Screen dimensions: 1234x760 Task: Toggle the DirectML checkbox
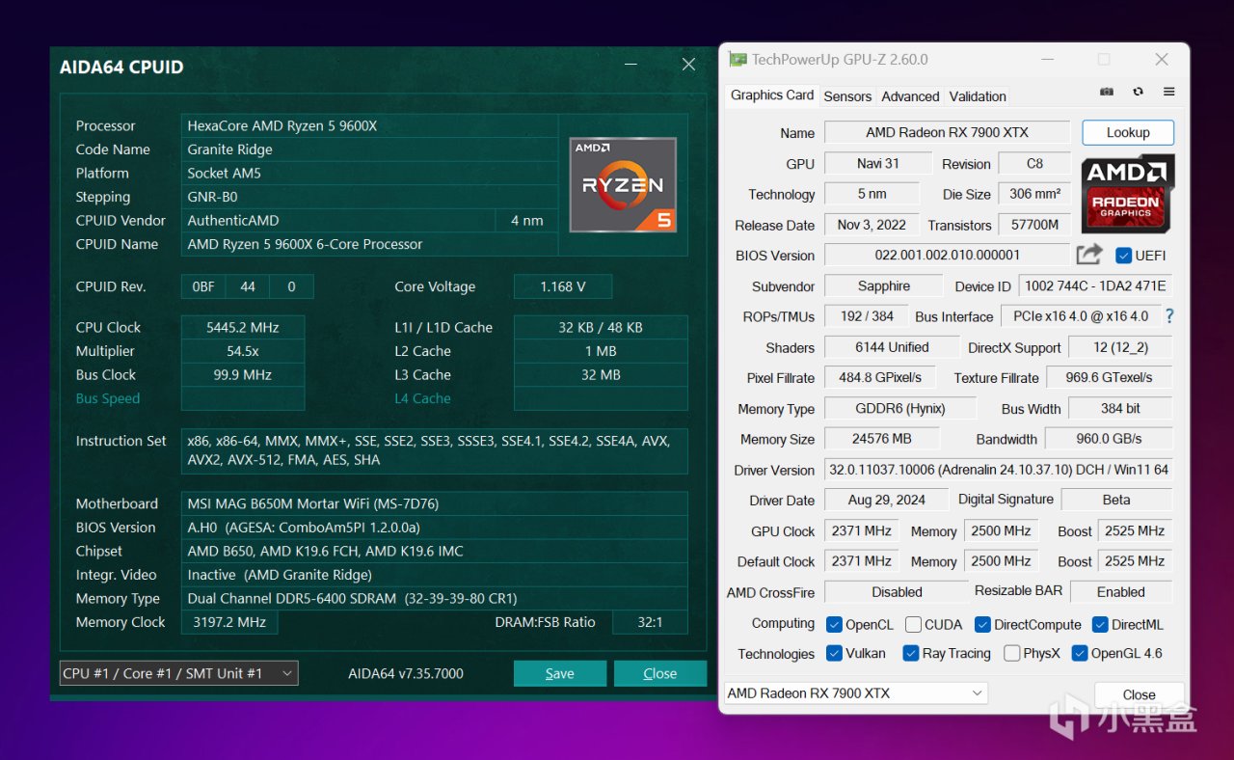pos(1100,624)
